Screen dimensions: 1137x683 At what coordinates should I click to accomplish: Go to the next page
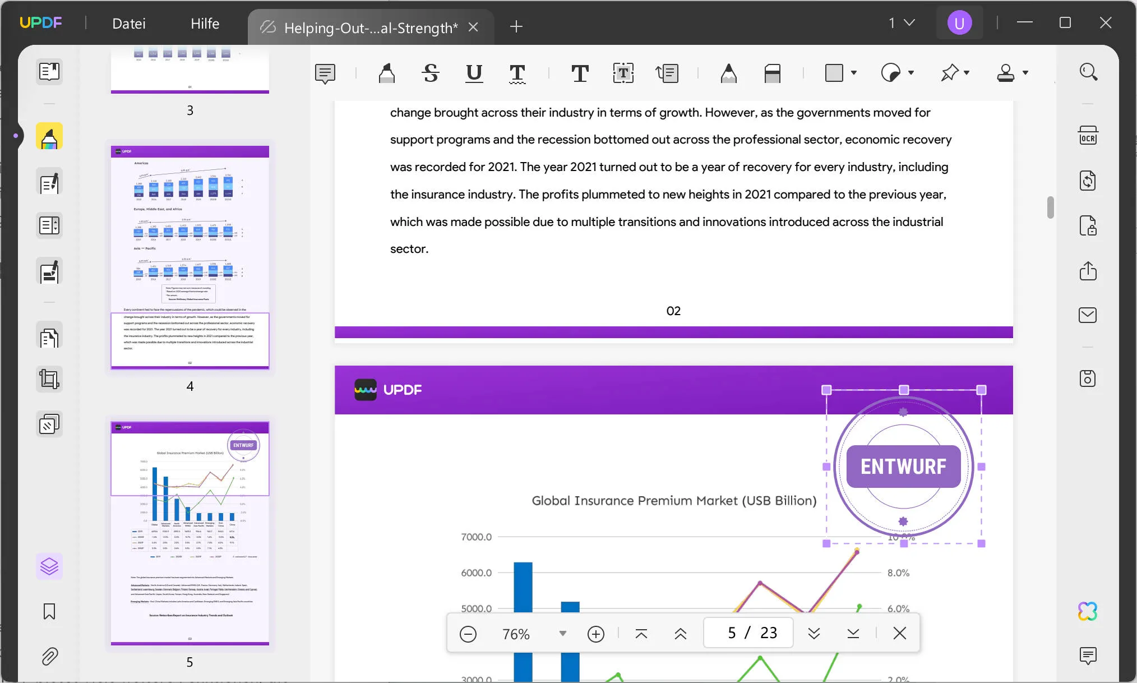(x=814, y=634)
